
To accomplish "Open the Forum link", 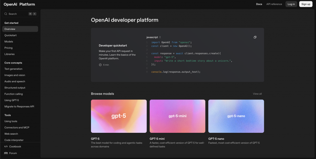I will click(x=13, y=153).
